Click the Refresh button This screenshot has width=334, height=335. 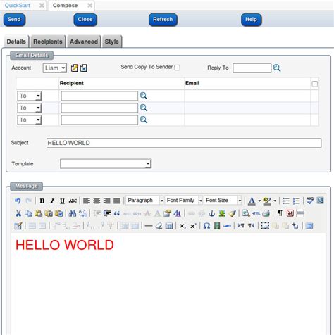163,20
